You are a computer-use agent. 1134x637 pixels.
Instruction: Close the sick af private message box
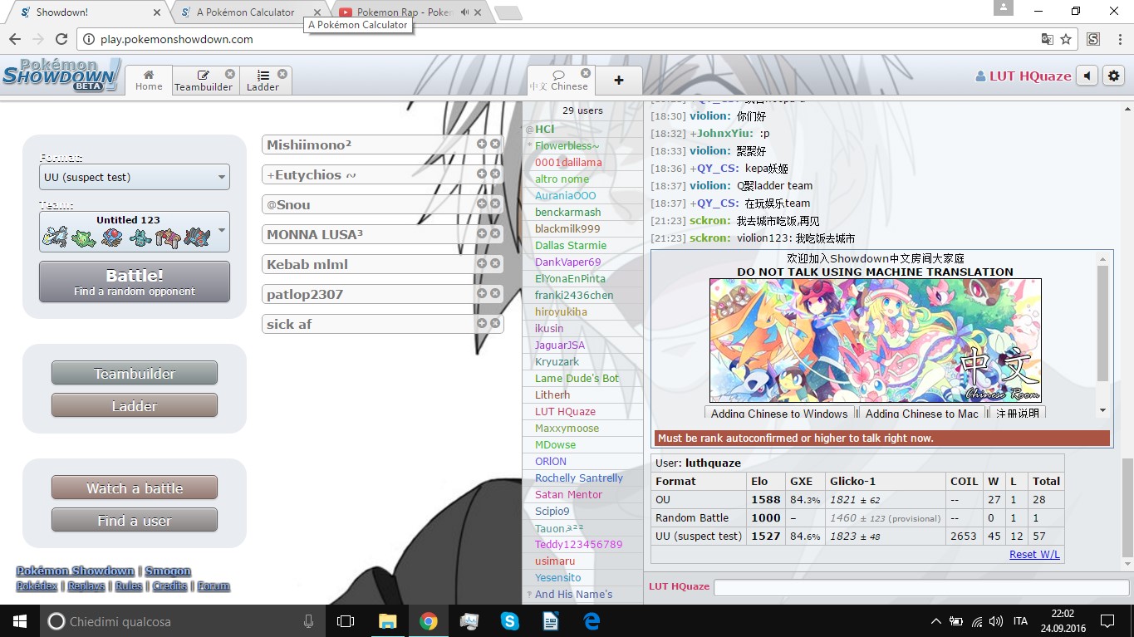click(495, 323)
